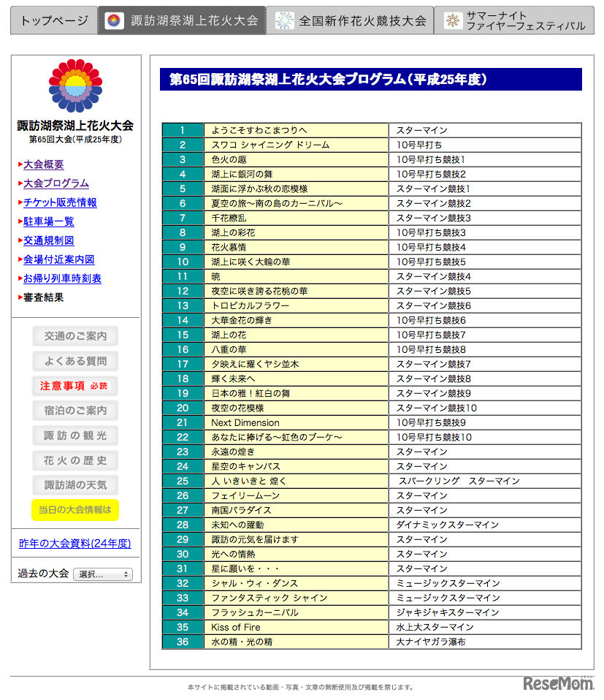This screenshot has width=604, height=700.
Task: Click the 注意事項 必読 button
Action: [75, 386]
